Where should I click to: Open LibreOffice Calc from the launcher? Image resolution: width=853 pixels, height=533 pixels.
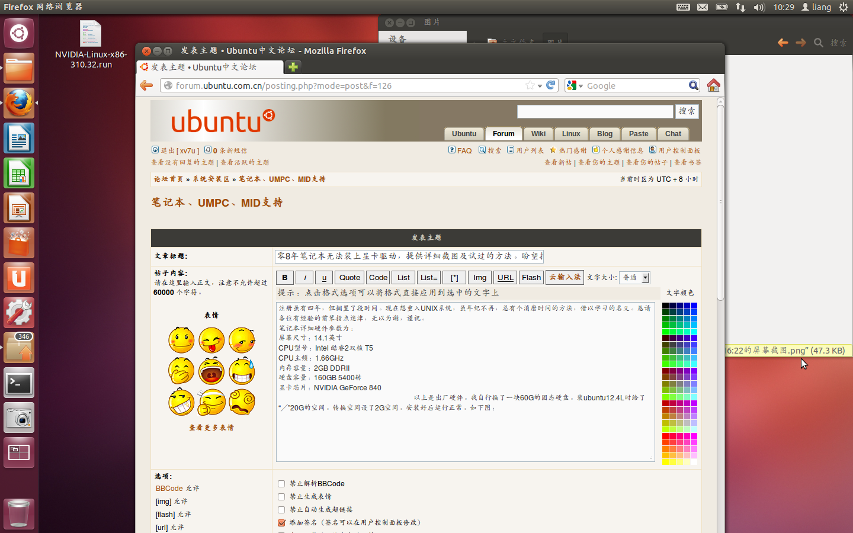(x=19, y=174)
